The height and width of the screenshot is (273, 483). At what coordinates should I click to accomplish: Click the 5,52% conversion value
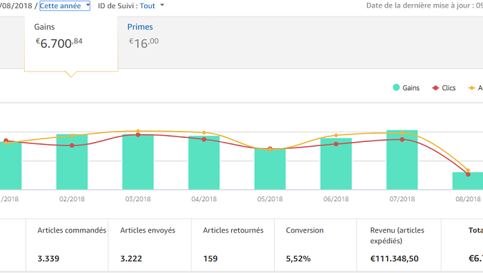[298, 259]
